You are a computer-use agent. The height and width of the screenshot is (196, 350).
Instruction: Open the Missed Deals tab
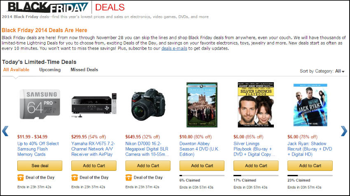84,70
